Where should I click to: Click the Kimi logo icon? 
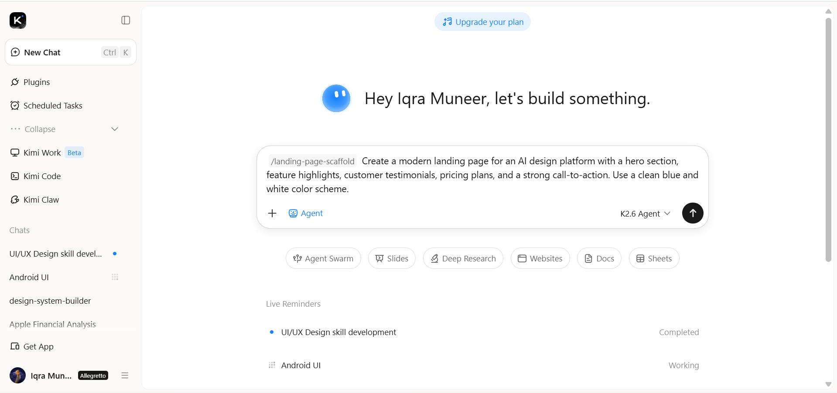click(18, 20)
